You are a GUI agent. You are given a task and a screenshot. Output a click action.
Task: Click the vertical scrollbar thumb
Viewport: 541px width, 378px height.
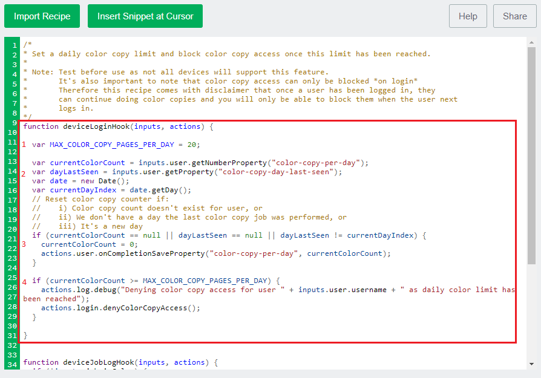(531, 155)
